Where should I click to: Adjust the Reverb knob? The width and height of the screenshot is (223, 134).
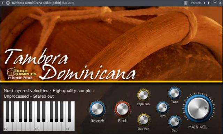click(x=98, y=109)
